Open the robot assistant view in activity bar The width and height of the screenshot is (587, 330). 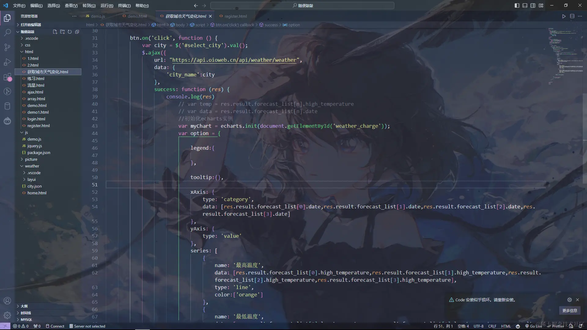click(7, 121)
